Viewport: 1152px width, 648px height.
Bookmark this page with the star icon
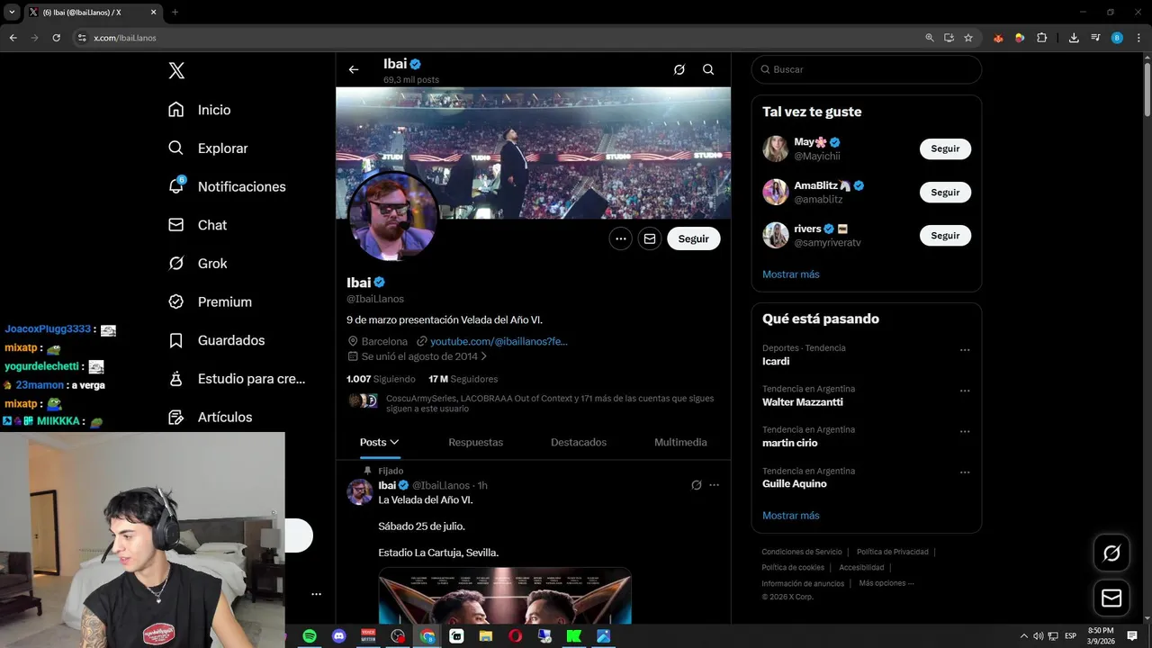[x=968, y=38]
